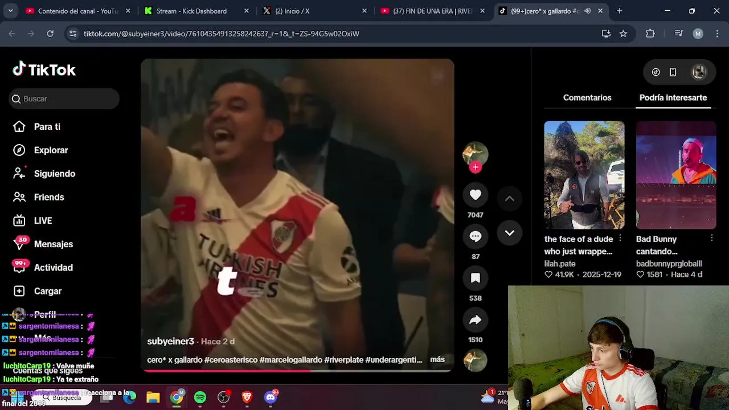Like the video with the heart
The width and height of the screenshot is (729, 410).
tap(476, 195)
